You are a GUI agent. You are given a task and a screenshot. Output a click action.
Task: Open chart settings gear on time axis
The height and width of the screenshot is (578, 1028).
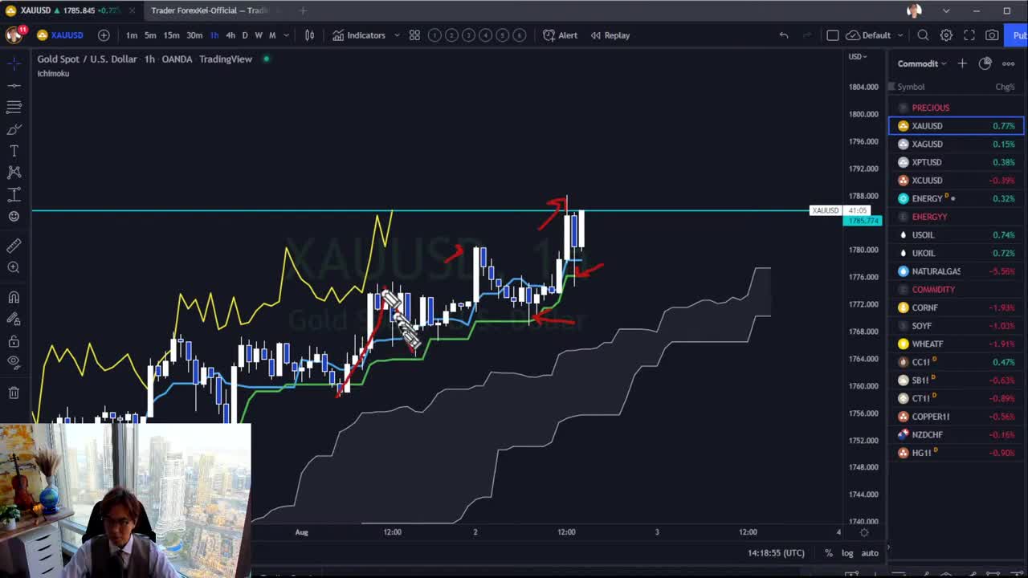click(864, 532)
